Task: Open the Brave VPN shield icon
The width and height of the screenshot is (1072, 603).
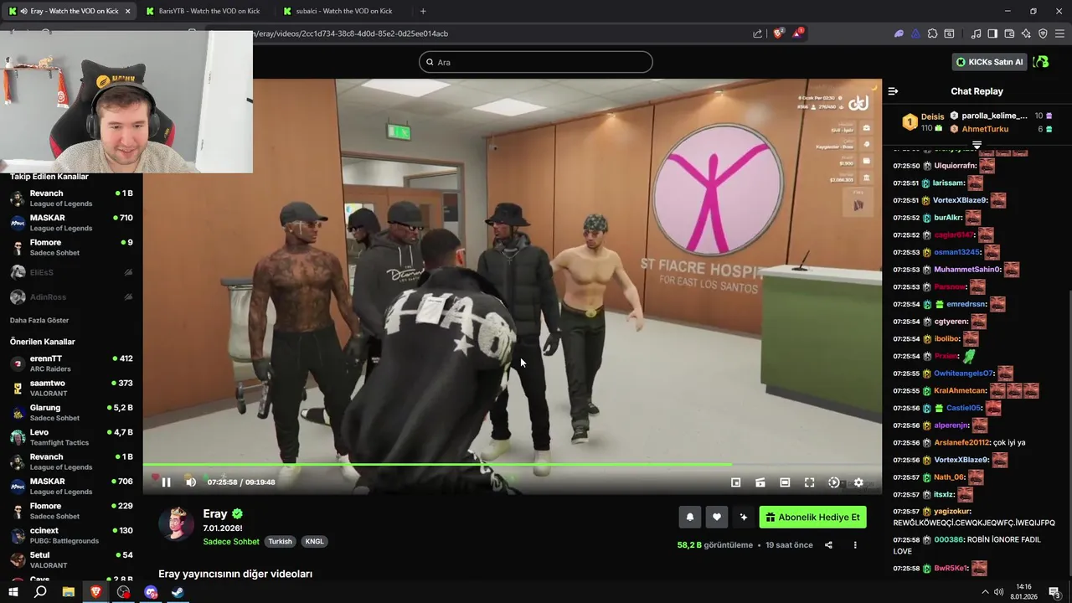Action: 1043,33
